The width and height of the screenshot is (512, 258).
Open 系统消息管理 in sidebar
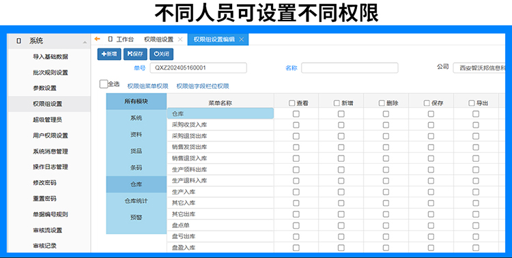click(x=51, y=152)
